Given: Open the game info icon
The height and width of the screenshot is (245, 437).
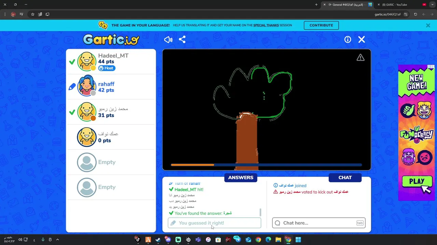Looking at the screenshot, I should click(x=348, y=39).
